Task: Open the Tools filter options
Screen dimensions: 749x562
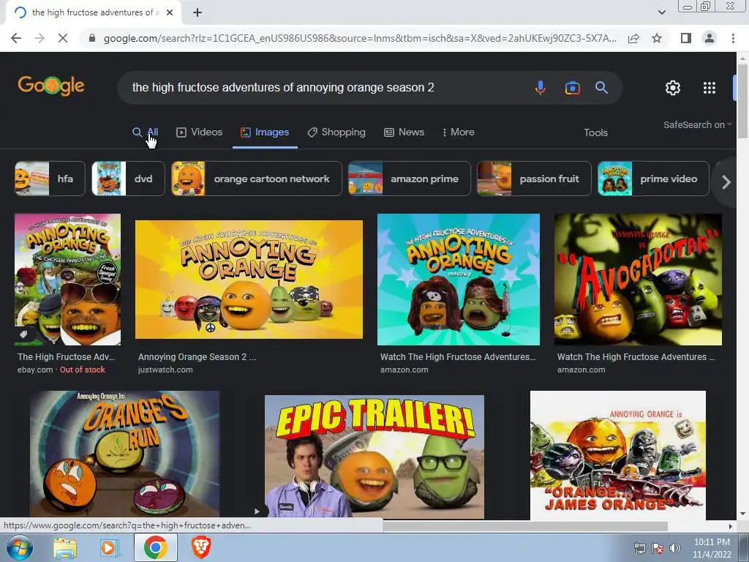Action: pos(595,133)
